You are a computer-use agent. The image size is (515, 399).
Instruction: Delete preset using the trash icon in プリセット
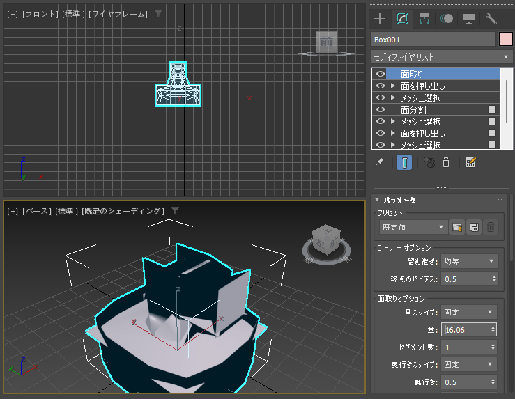click(x=491, y=227)
